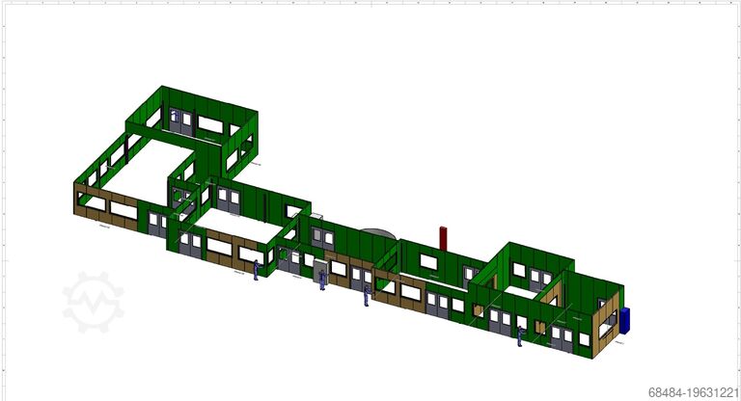Select the brown wall panel at the far left corner
741x401 pixels.
(x=90, y=204)
